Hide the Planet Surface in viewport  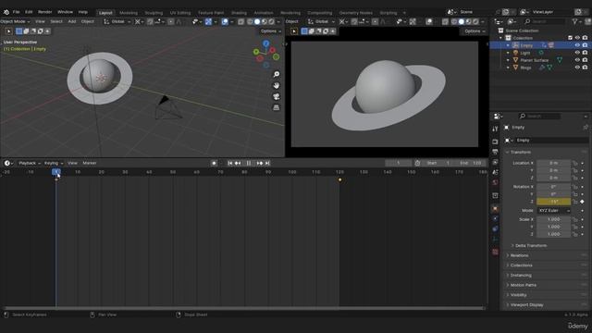tap(577, 60)
